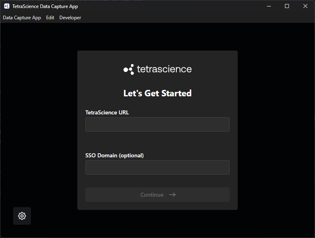Click the TetraScience app icon in title bar
Image resolution: width=315 pixels, height=238 pixels.
7,6
